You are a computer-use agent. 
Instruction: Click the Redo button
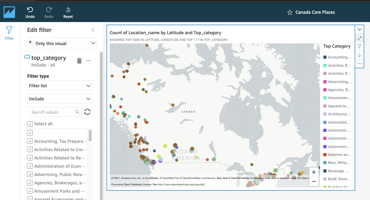(x=49, y=13)
